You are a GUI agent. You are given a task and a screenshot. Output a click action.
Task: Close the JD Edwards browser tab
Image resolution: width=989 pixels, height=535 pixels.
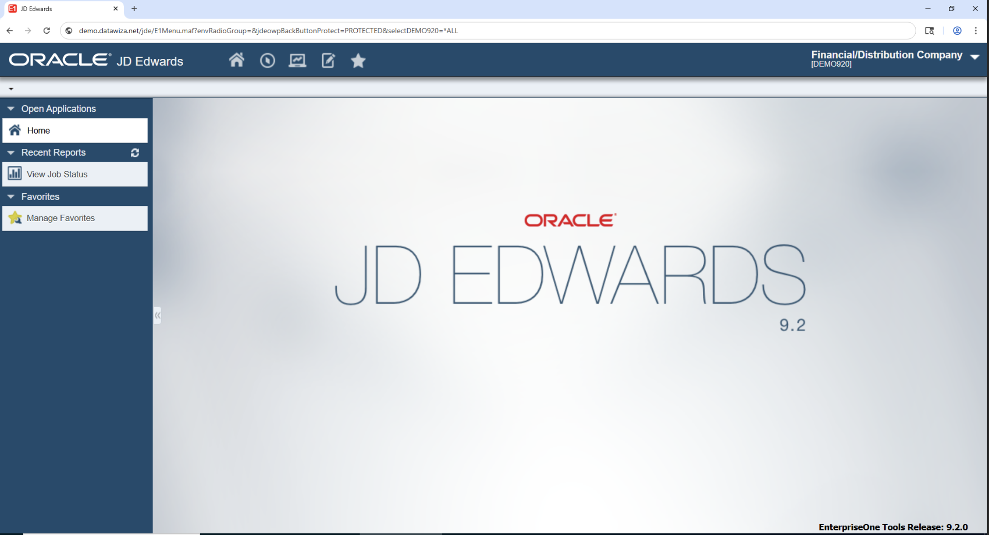115,9
